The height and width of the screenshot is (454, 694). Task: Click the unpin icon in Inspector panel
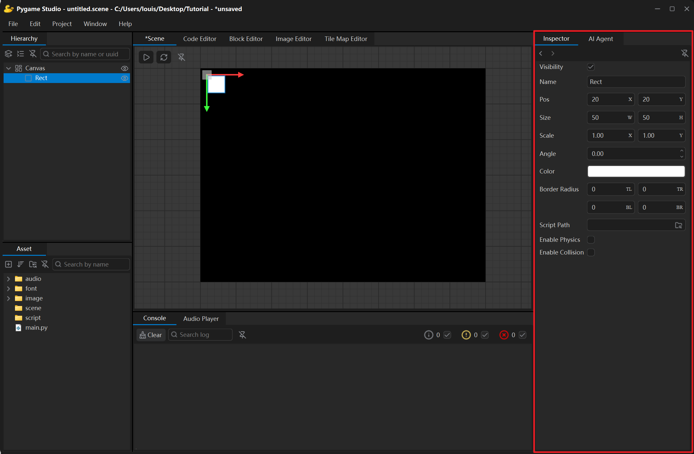(x=685, y=53)
